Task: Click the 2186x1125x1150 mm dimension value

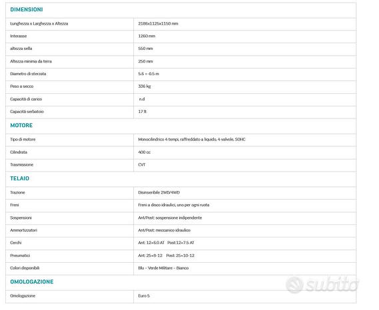Action: tap(158, 24)
